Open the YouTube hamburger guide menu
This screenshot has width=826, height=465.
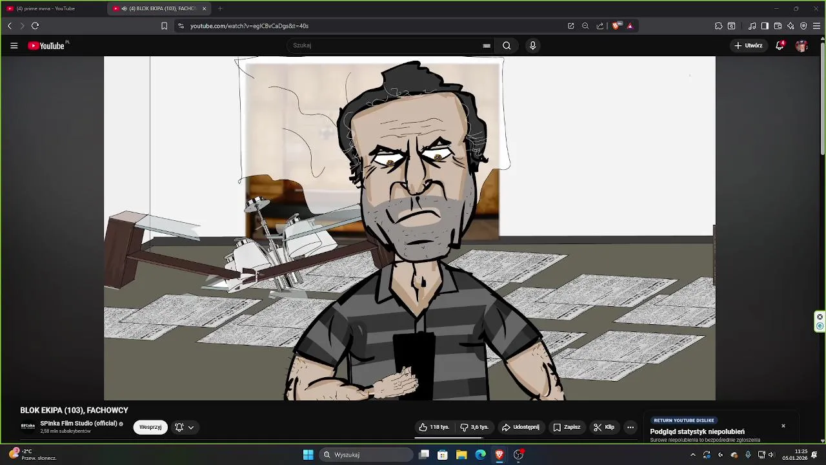click(14, 46)
